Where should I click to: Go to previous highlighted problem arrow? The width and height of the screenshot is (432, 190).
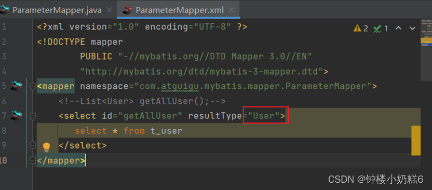(398, 28)
